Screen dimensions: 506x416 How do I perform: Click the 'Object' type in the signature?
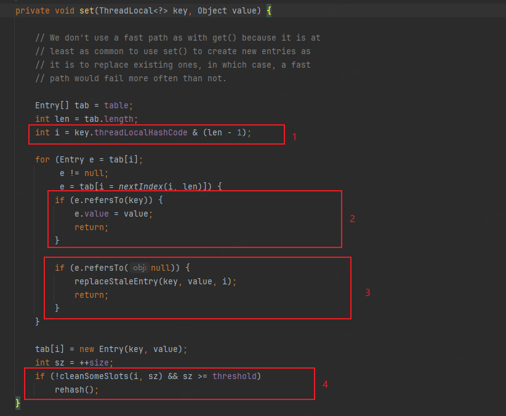point(212,11)
